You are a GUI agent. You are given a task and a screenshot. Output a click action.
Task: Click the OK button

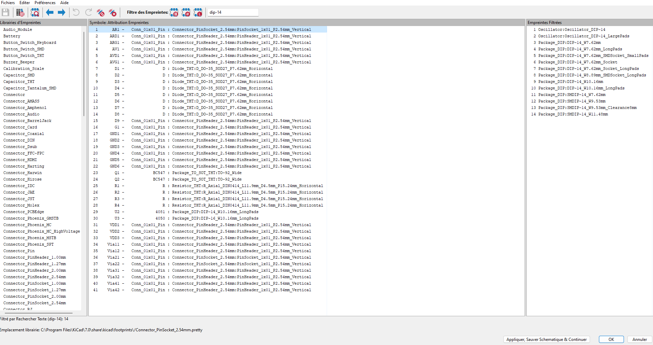611,340
